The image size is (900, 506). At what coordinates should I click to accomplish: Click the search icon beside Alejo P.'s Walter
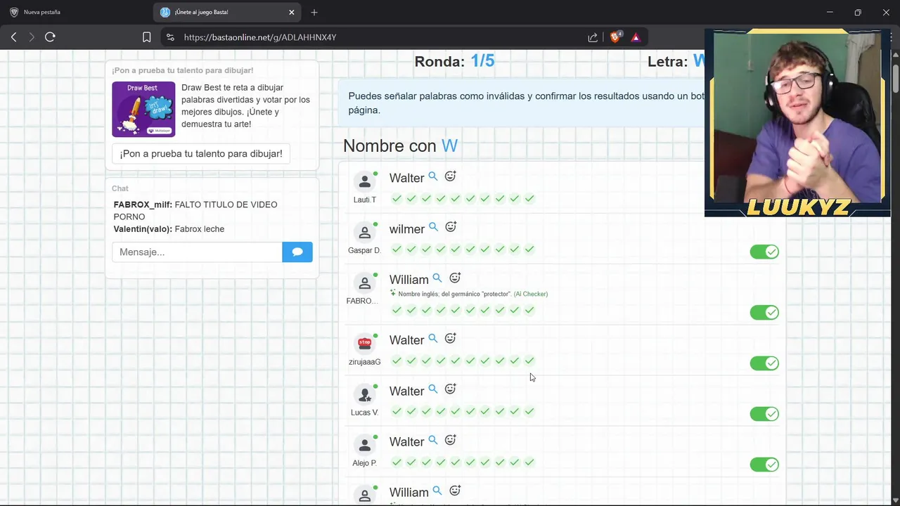(433, 440)
